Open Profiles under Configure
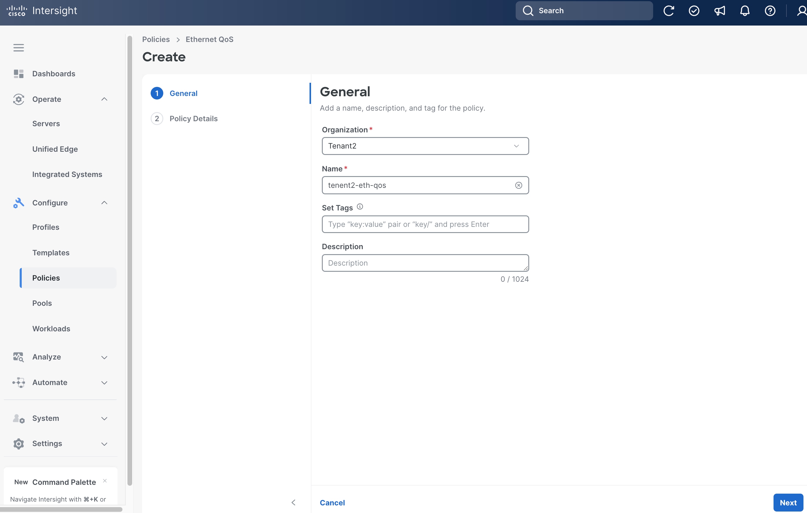 [x=46, y=227]
